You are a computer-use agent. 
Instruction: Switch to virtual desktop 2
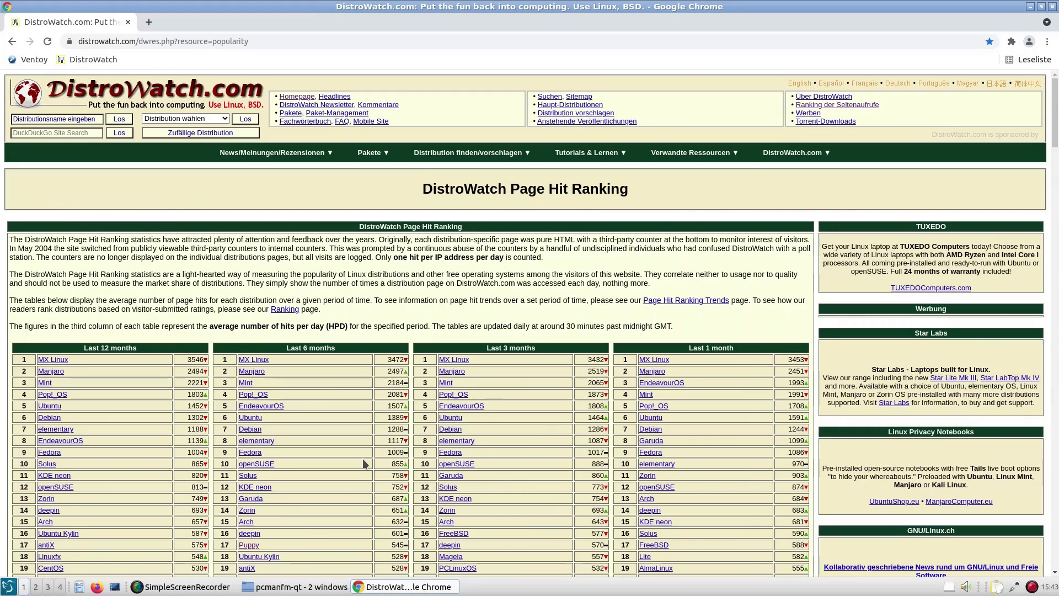pos(36,587)
